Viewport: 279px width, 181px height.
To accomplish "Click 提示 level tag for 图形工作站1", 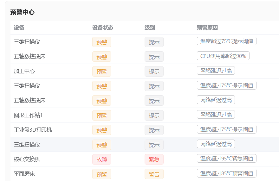I will (x=154, y=115).
